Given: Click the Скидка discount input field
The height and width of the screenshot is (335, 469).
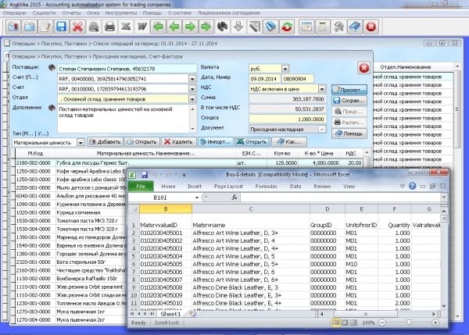Looking at the screenshot, I should (x=288, y=118).
